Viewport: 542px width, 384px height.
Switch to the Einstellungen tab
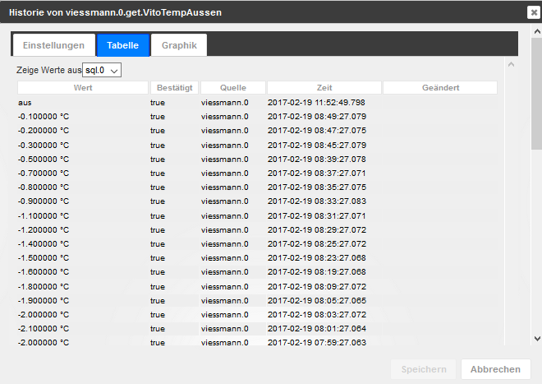(53, 45)
